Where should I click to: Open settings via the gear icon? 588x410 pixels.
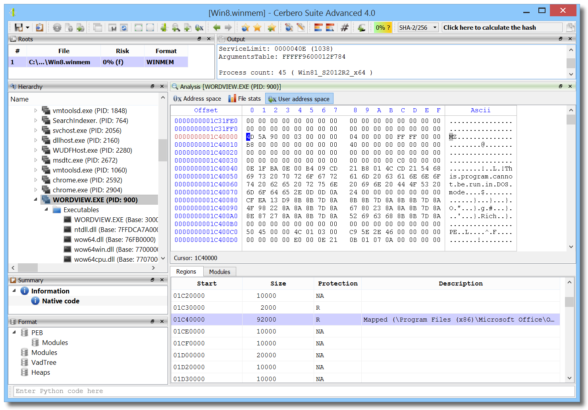[x=57, y=27]
